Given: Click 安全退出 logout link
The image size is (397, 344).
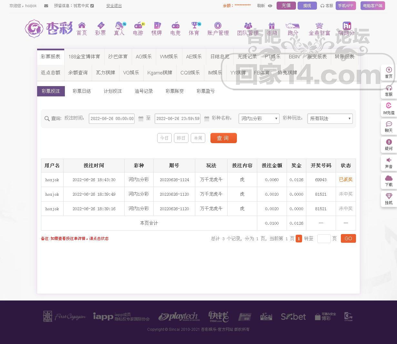Looking at the screenshot, I should point(114,6).
